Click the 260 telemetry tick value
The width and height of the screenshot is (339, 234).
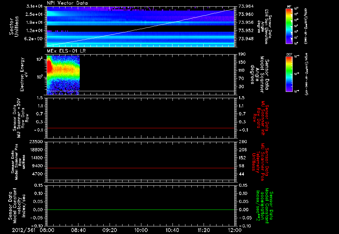point(243,142)
